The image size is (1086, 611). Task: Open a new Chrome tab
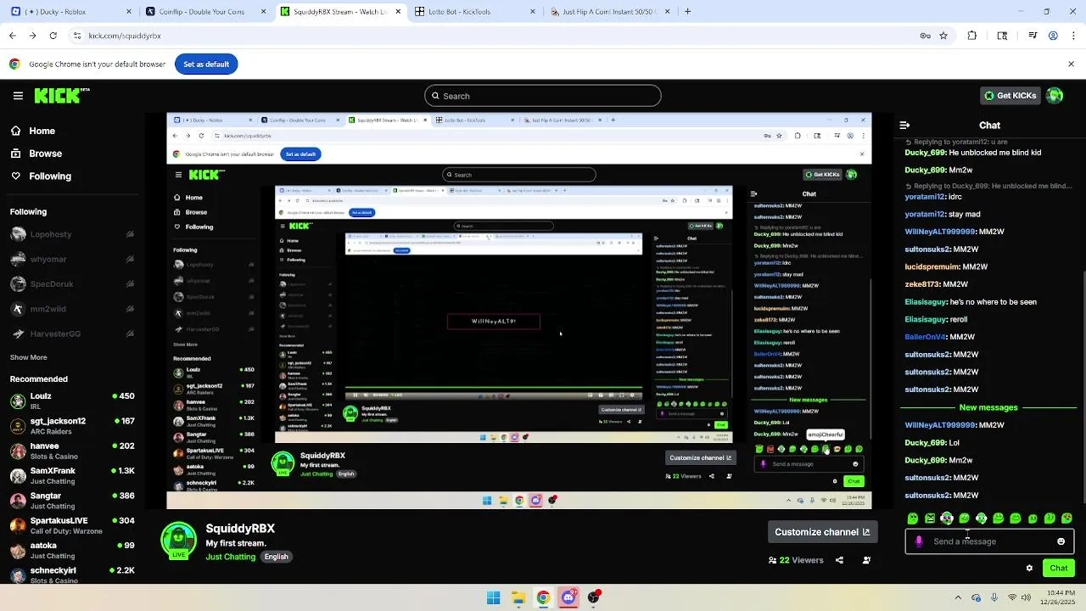687,12
